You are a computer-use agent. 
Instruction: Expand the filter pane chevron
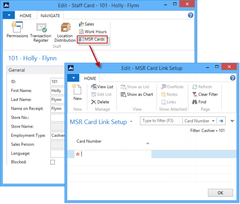coord(232,120)
